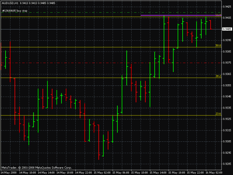Click the 0.9335 price scale label
Screen dimensions: 233x175
coord(227,108)
